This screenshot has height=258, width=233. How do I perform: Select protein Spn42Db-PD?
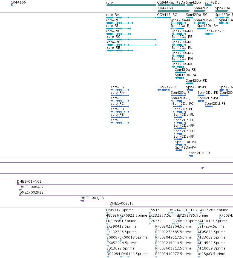[199, 153]
